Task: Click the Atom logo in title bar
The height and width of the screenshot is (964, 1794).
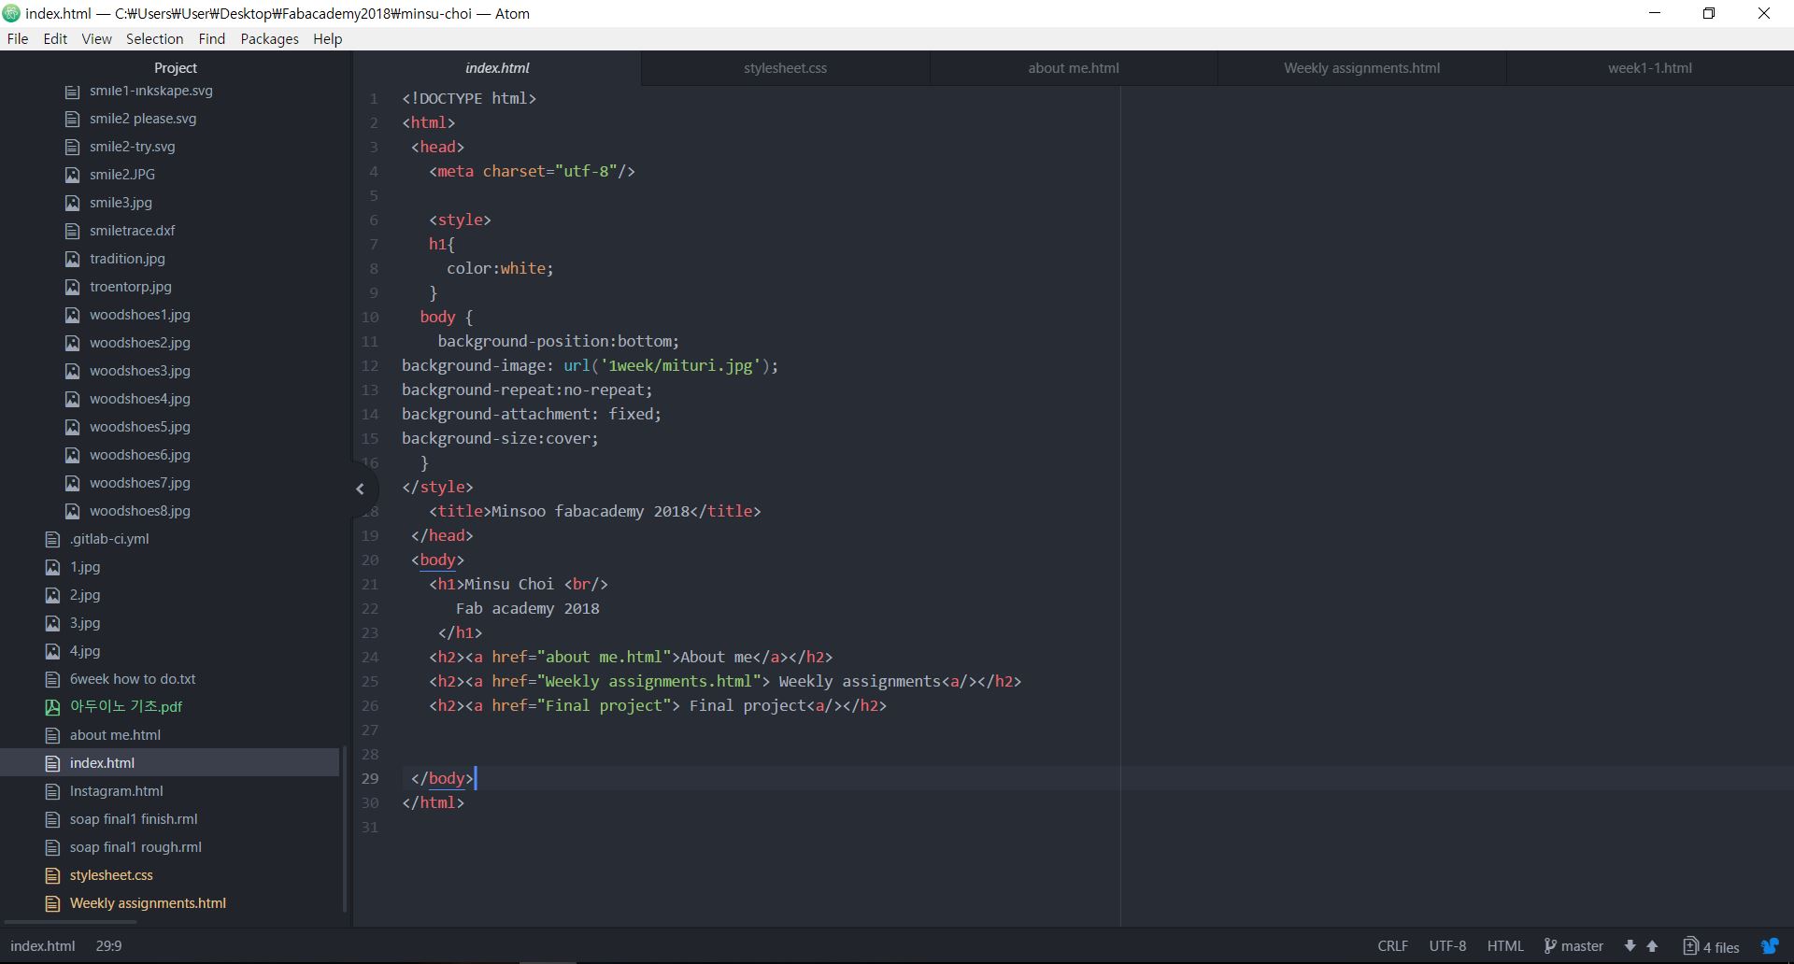Action: pos(11,13)
